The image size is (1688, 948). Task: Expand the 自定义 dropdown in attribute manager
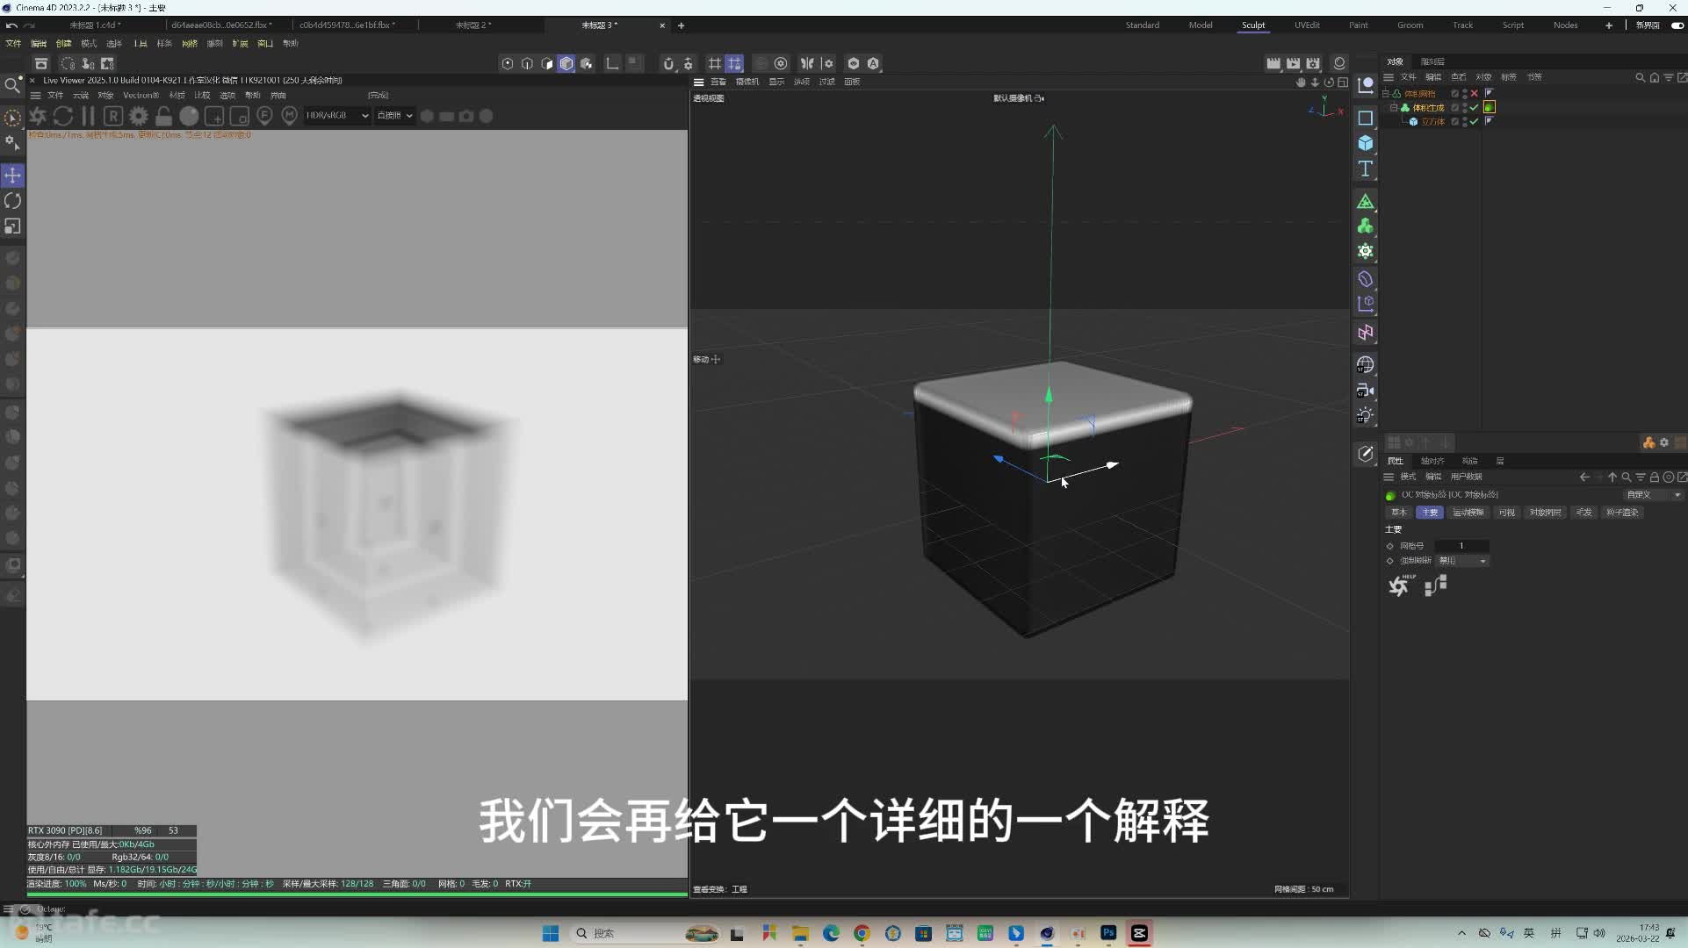(1653, 494)
